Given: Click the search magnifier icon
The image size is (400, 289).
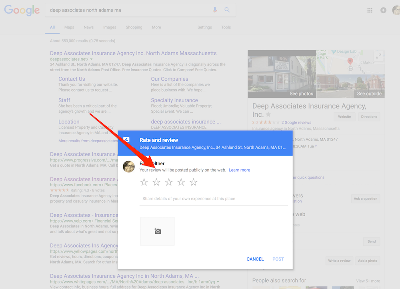Looking at the screenshot, I should click(227, 10).
